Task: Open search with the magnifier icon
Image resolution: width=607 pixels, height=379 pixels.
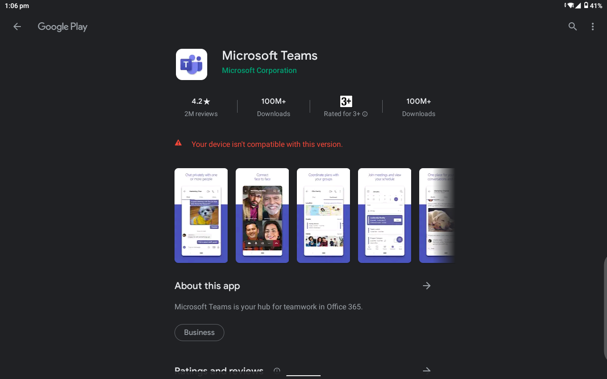Action: click(572, 27)
